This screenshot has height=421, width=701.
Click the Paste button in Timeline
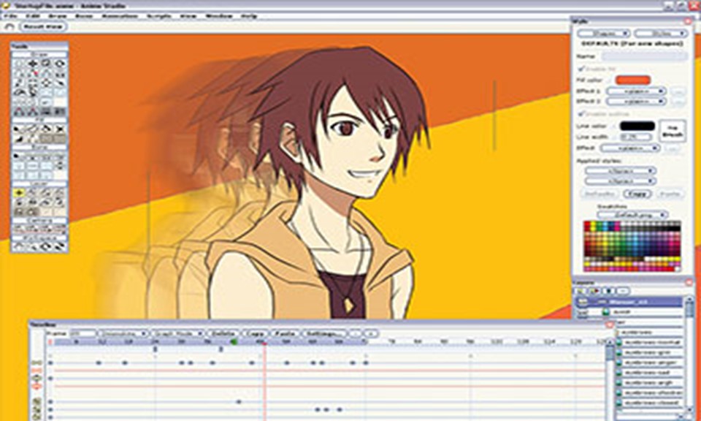coord(284,334)
